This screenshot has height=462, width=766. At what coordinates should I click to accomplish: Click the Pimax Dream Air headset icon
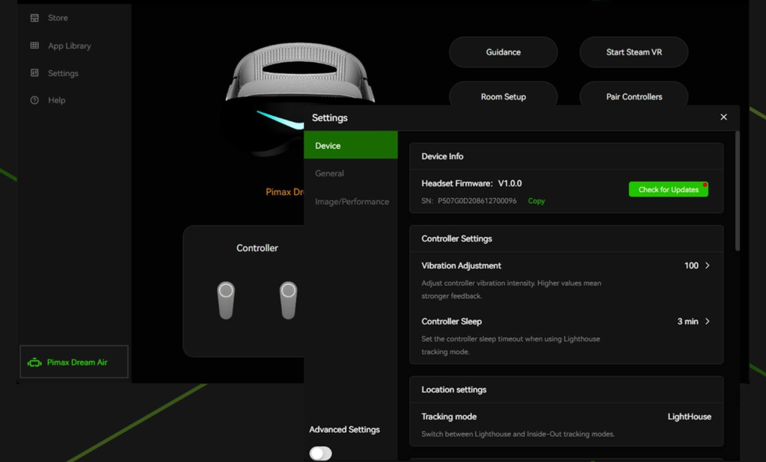[x=34, y=363]
